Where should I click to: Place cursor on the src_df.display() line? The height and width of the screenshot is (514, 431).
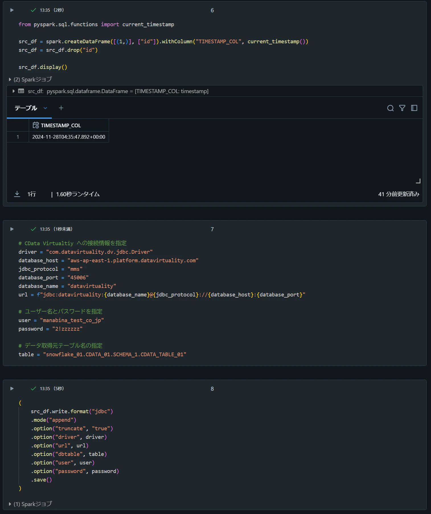pyautogui.click(x=43, y=67)
